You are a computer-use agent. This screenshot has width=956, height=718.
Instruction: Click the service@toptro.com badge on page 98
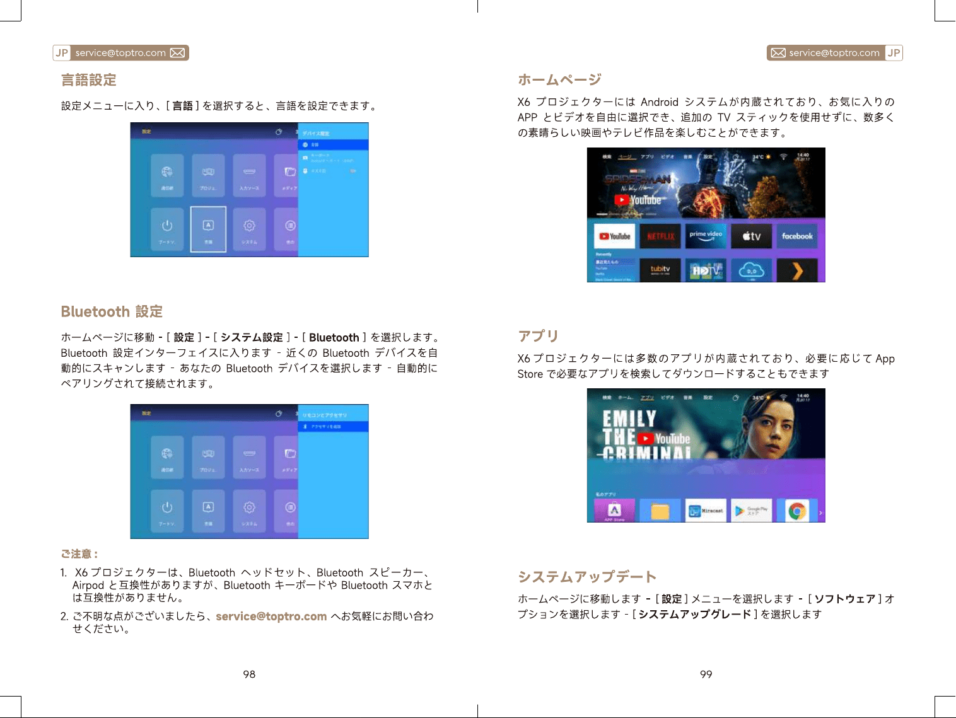click(121, 53)
